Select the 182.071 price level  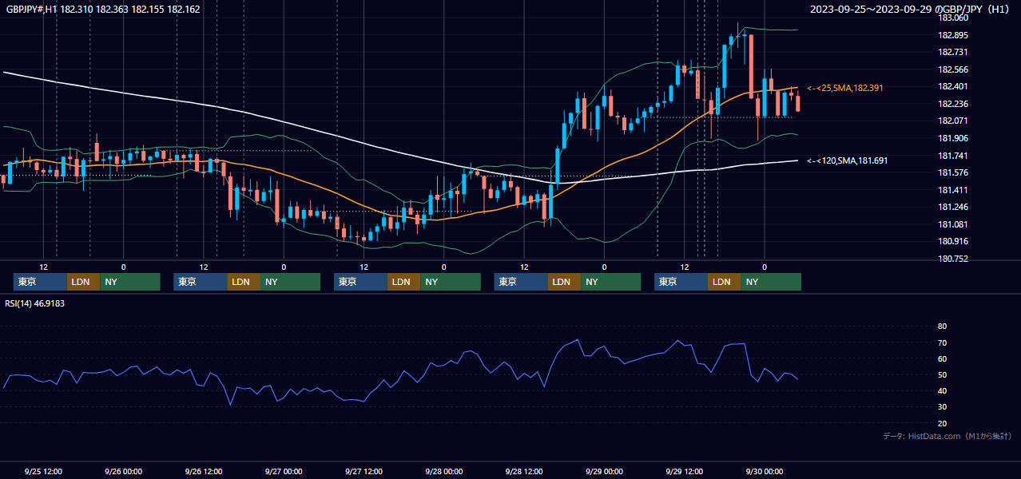[952, 121]
